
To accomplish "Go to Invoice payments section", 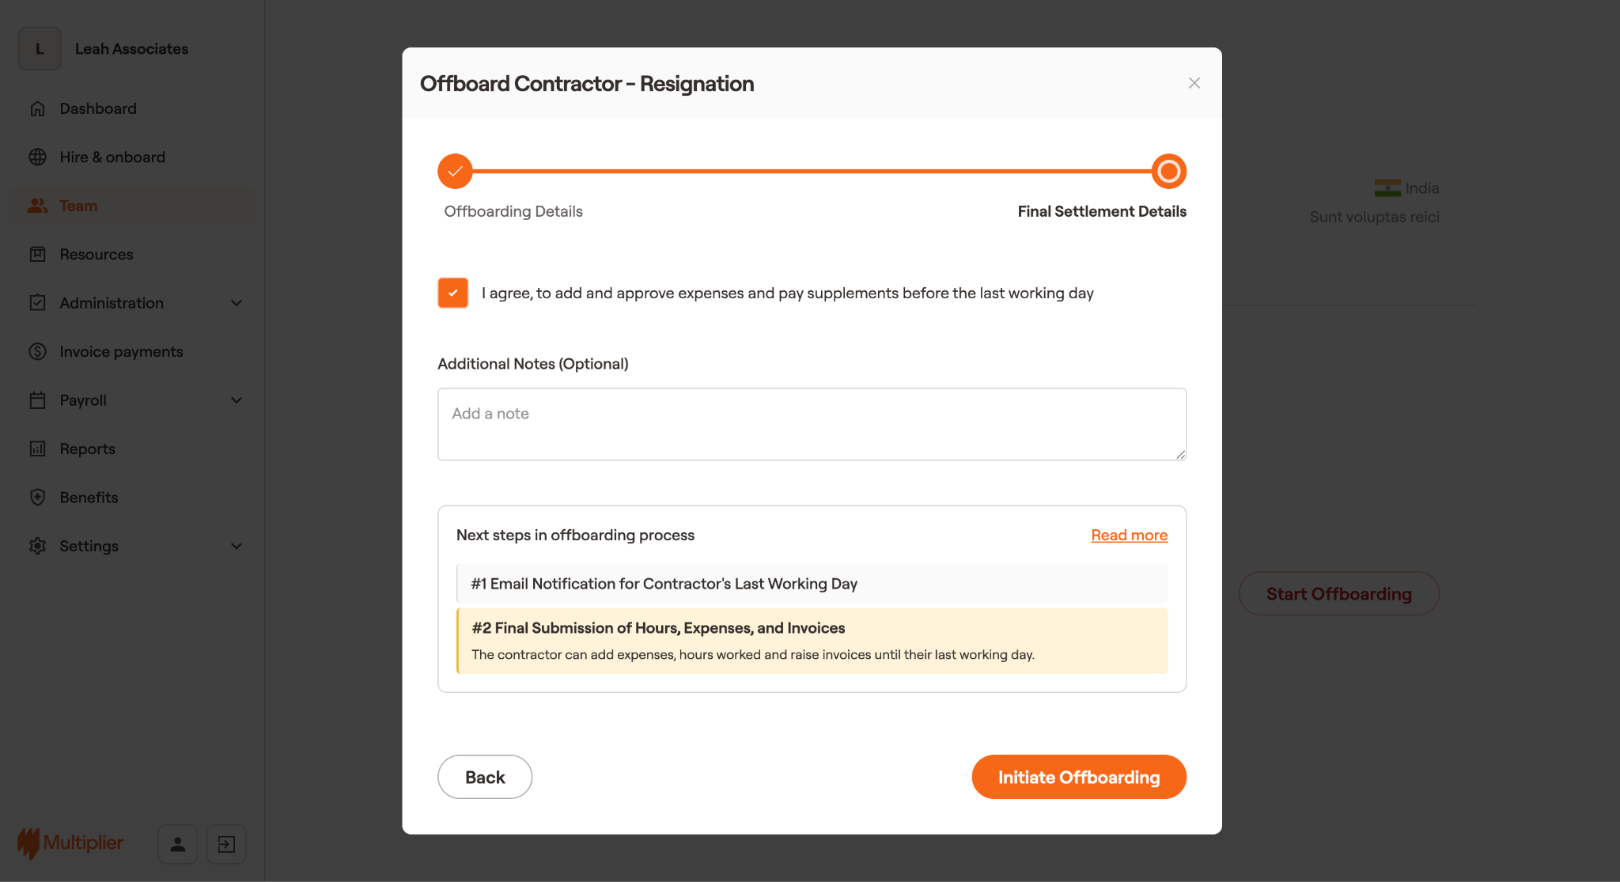I will pyautogui.click(x=121, y=351).
